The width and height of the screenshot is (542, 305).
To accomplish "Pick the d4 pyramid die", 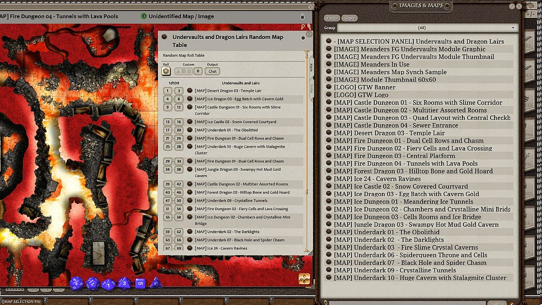I will point(156,282).
